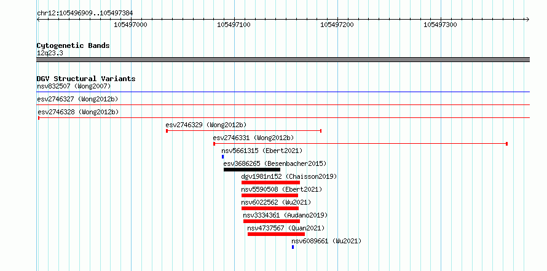Click the 105497200 ruler position label
Viewport: 547px width, 271px height.
coord(337,25)
